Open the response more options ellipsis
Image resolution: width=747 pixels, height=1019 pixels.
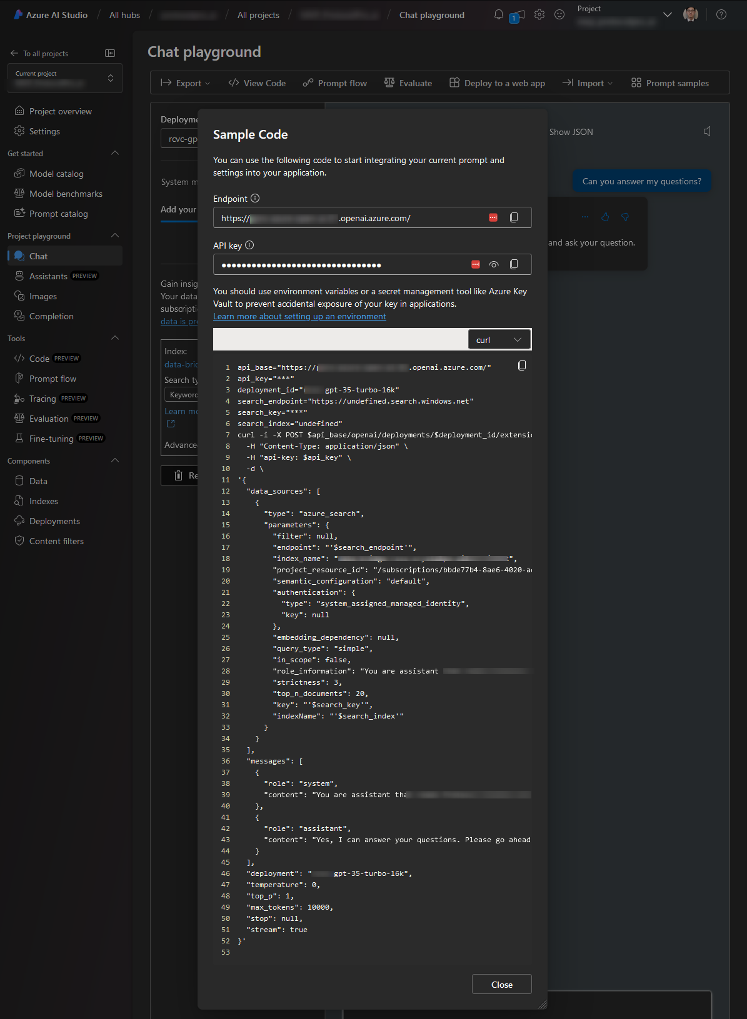click(x=585, y=217)
